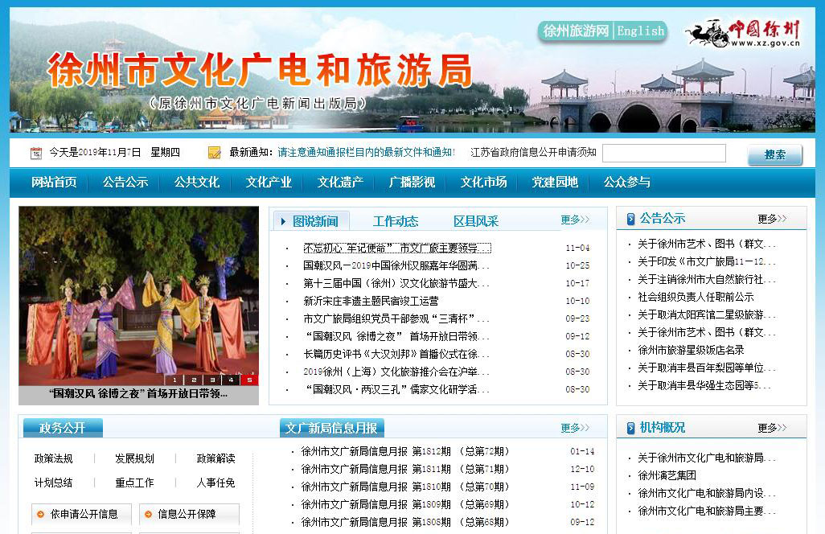Click the orange arrow icon beside 信息公开保障
This screenshot has width=825, height=534.
[147, 515]
